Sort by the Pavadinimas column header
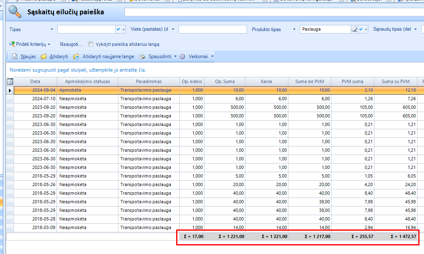The width and height of the screenshot is (424, 254). (x=149, y=81)
